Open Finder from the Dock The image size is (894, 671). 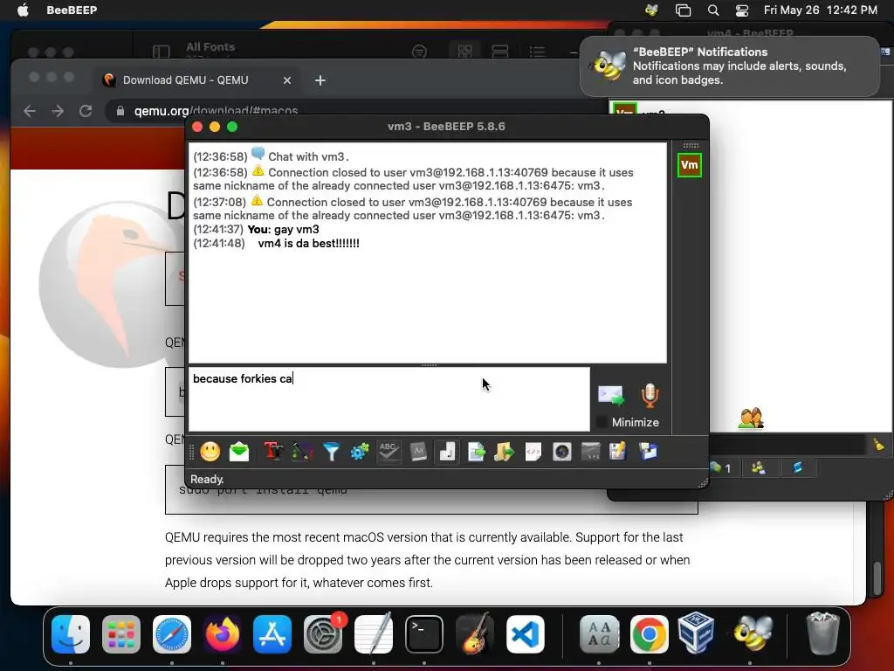click(71, 634)
